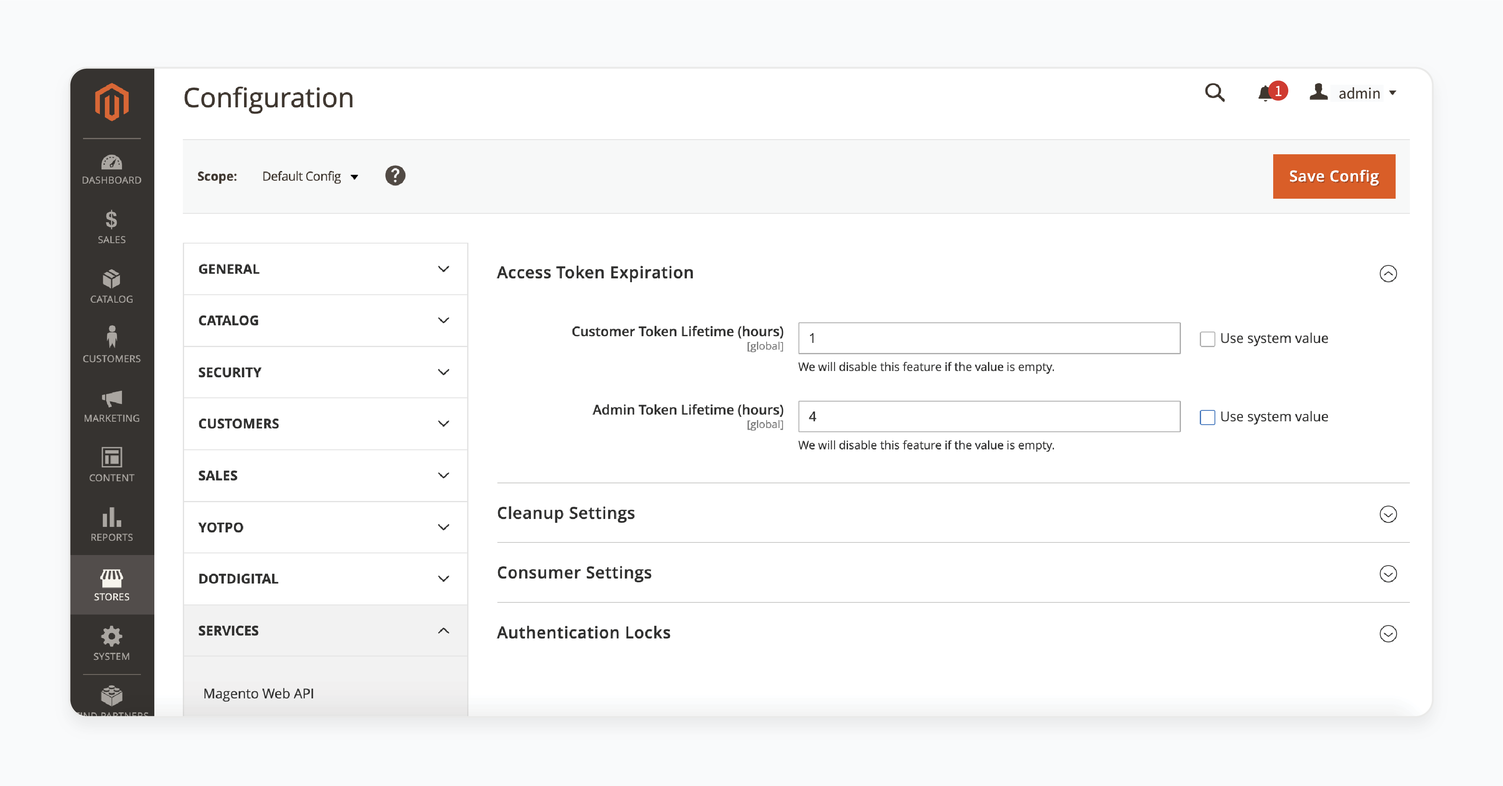Screen dimensions: 1503x786
Task: Enable Use system value for Admin Token
Action: (x=1208, y=416)
